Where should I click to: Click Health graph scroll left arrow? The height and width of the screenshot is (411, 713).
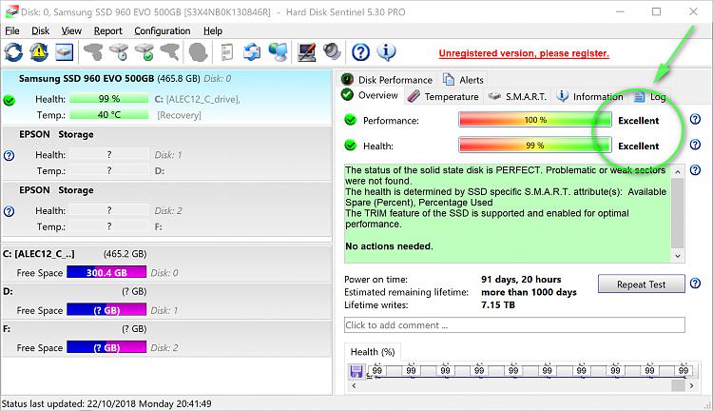click(355, 385)
